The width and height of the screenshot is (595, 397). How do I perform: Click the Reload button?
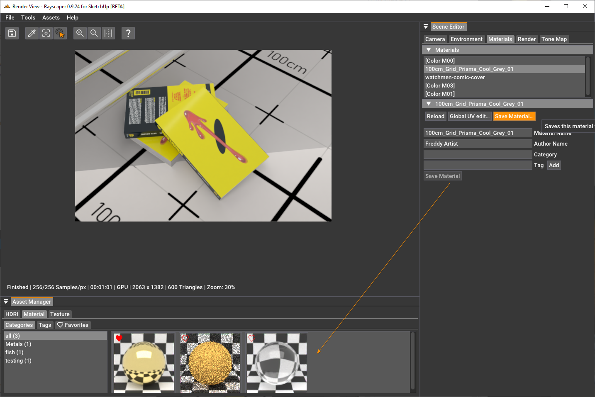pos(436,116)
